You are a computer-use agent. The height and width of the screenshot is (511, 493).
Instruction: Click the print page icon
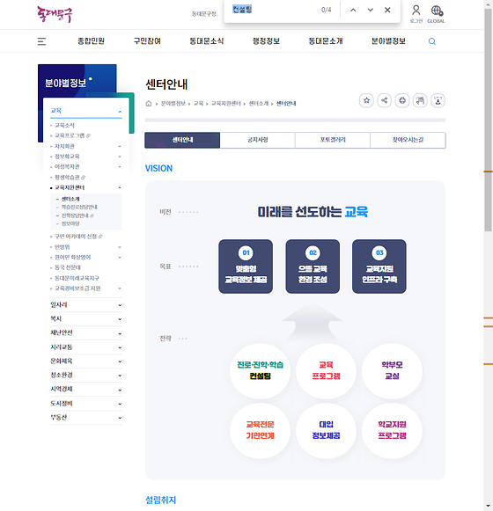402,100
